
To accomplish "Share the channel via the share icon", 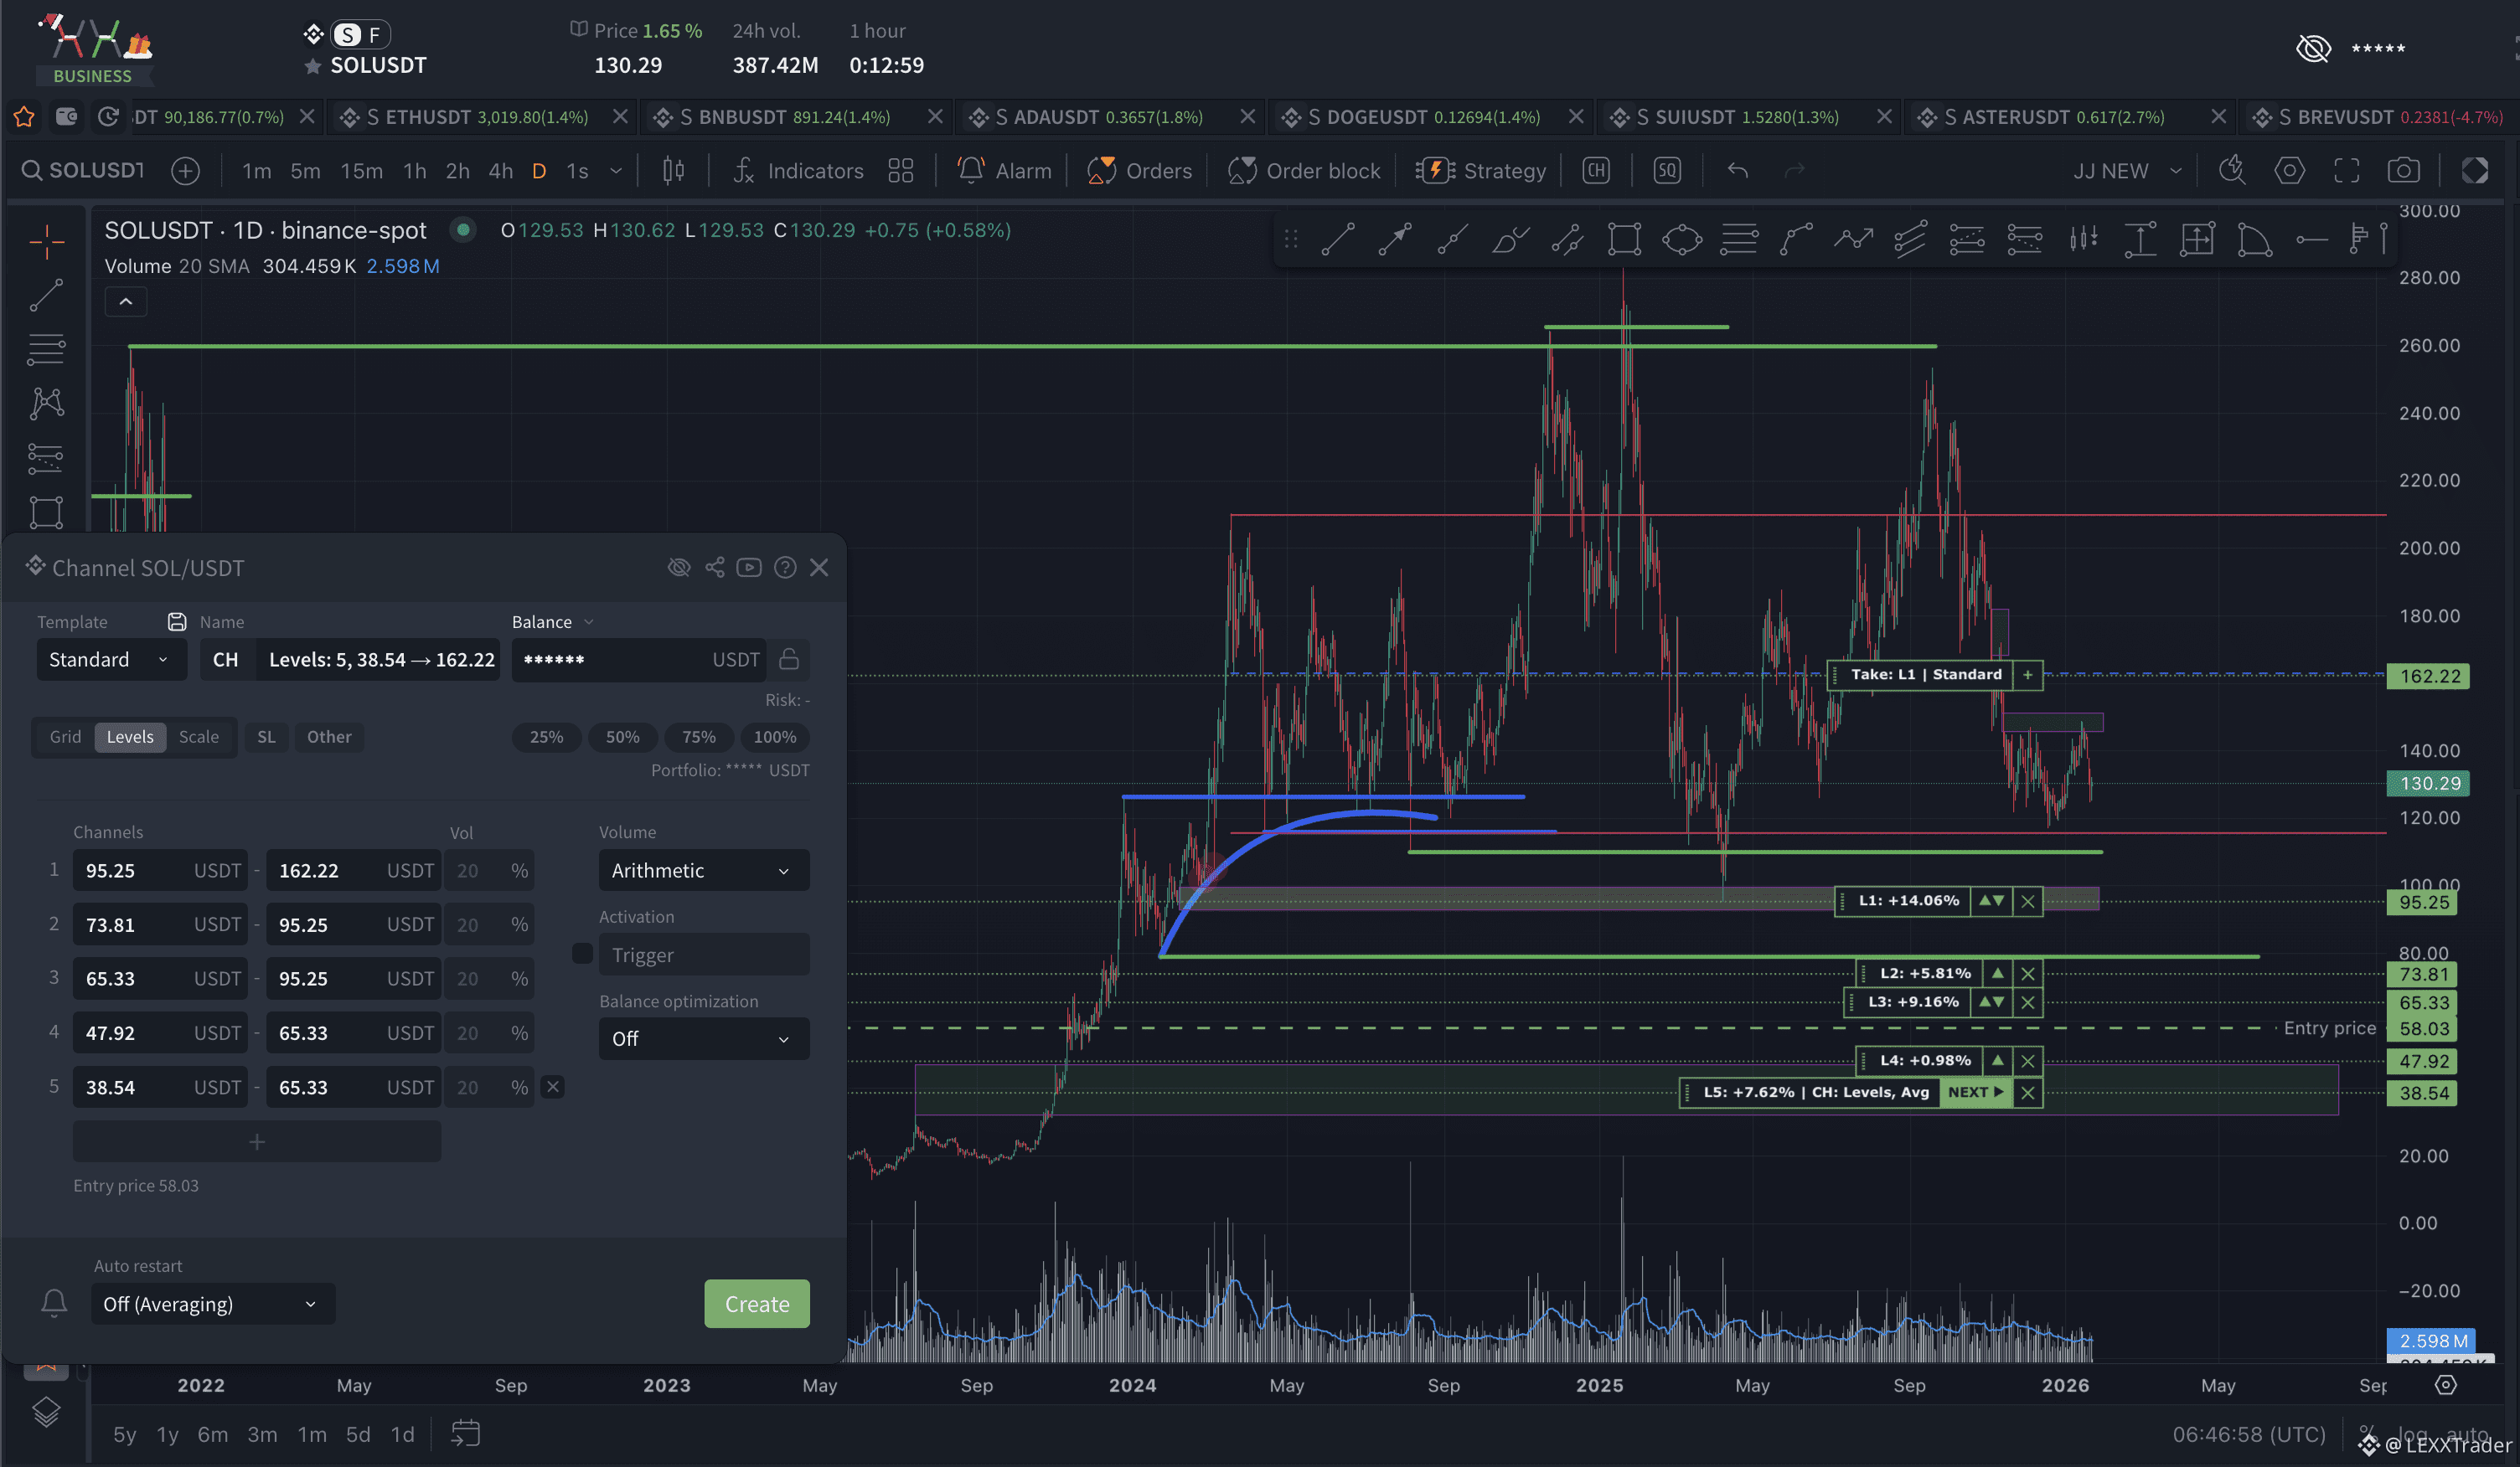I will 714,568.
